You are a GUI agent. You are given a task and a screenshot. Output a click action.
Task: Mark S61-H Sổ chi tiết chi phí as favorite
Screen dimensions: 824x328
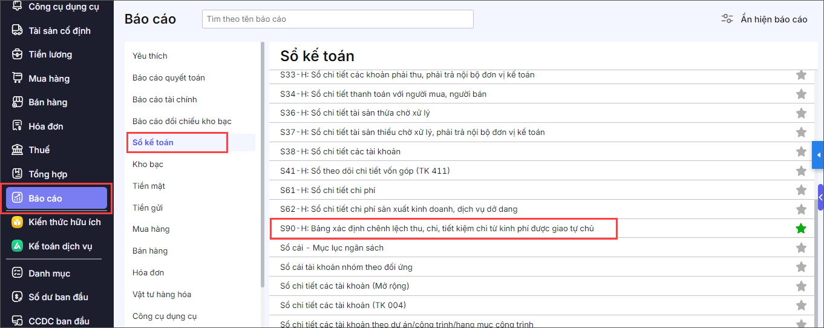(x=801, y=190)
